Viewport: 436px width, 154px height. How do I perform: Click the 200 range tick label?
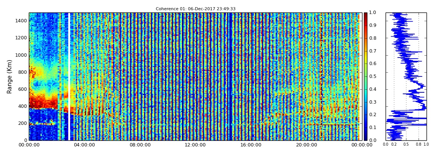pos(22,123)
